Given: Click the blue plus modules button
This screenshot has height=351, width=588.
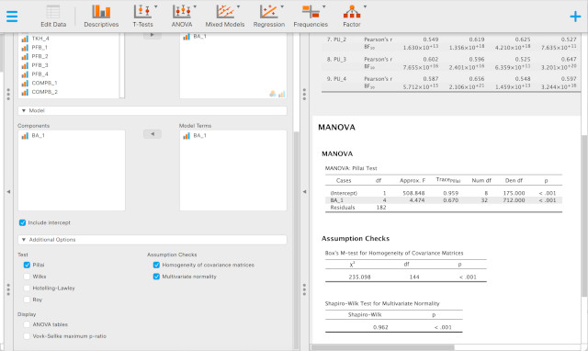Looking at the screenshot, I should [x=575, y=17].
